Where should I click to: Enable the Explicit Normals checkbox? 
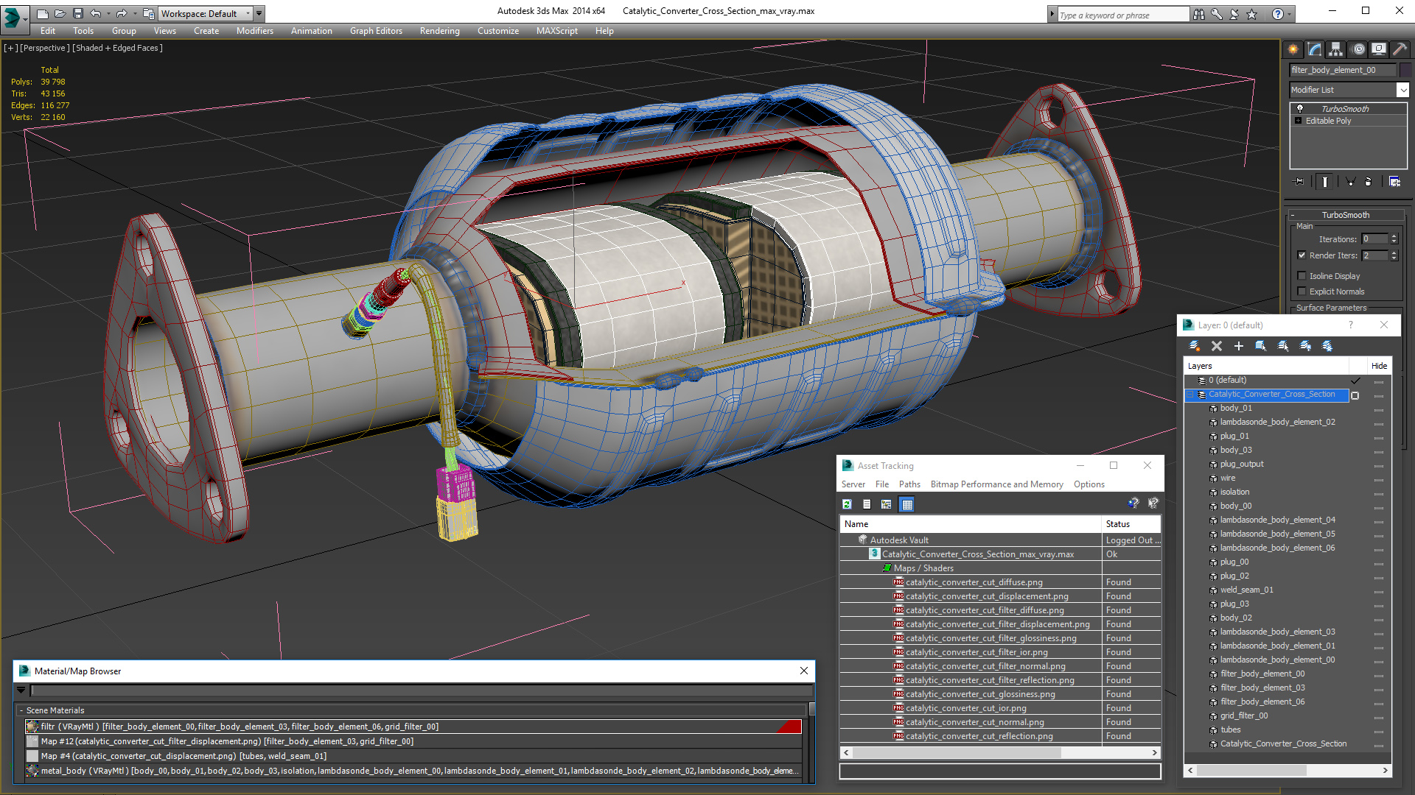[x=1302, y=291]
